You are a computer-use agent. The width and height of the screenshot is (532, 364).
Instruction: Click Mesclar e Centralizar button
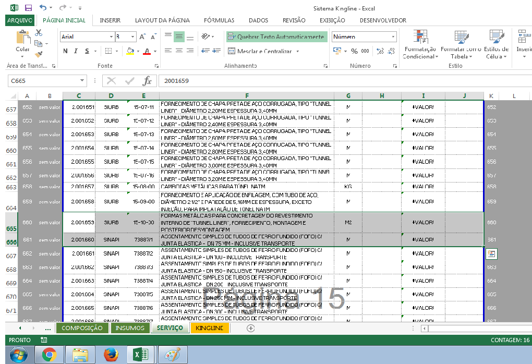point(260,51)
